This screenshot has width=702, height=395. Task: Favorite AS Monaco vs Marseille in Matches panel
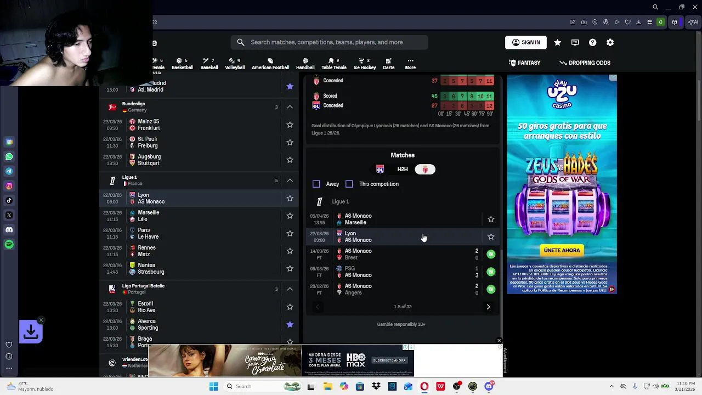(x=491, y=219)
